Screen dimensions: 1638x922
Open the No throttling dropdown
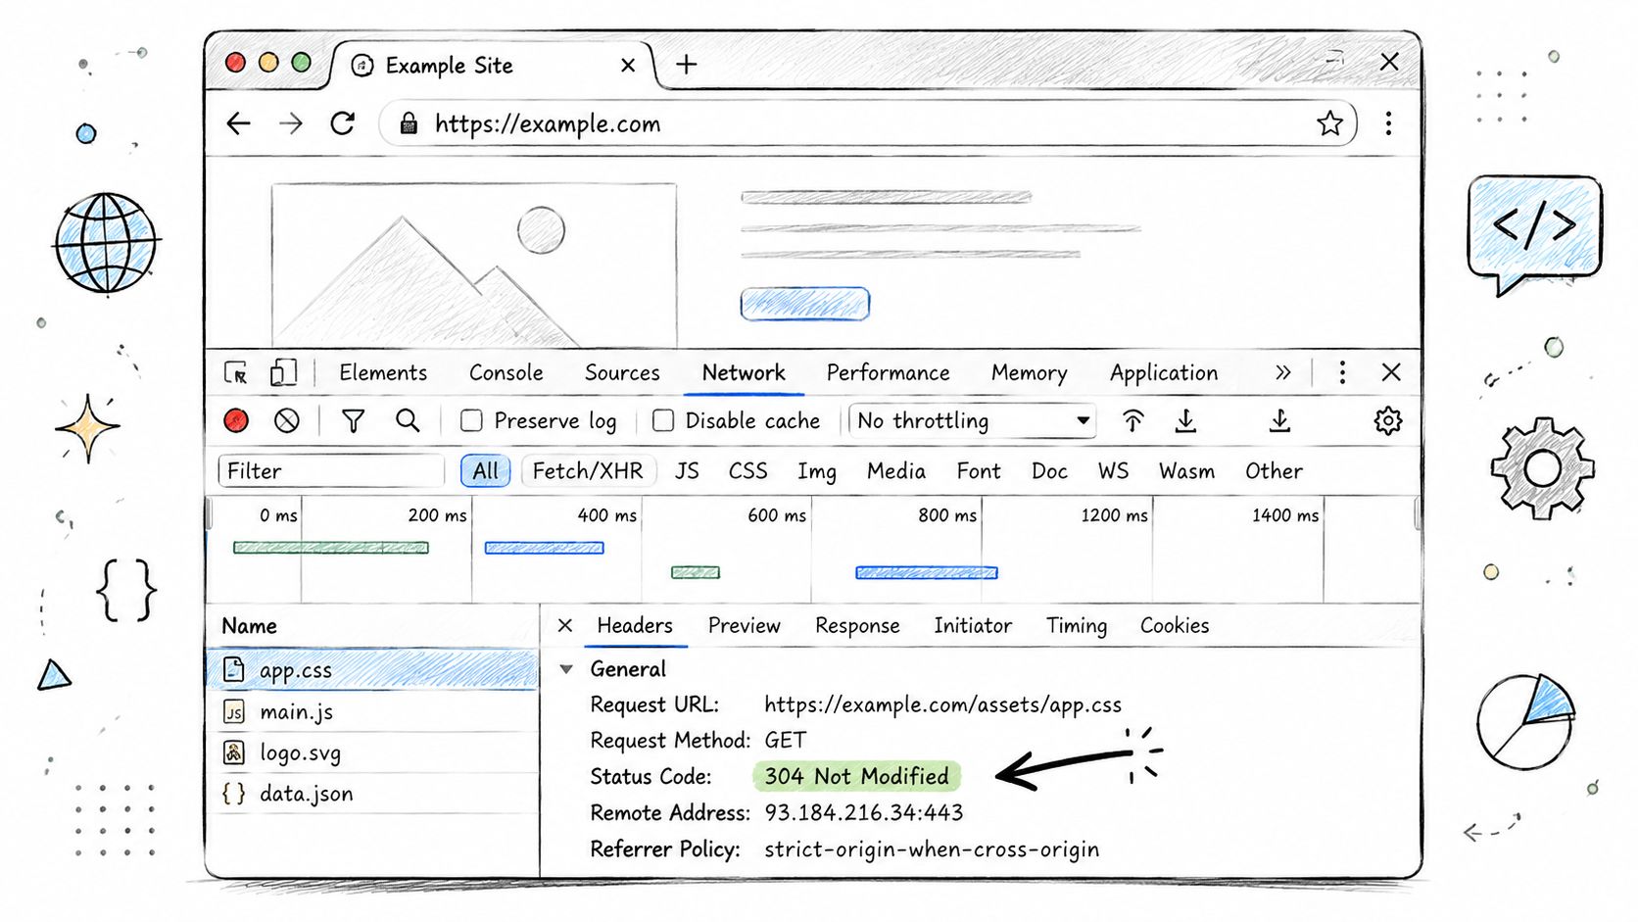coord(972,421)
